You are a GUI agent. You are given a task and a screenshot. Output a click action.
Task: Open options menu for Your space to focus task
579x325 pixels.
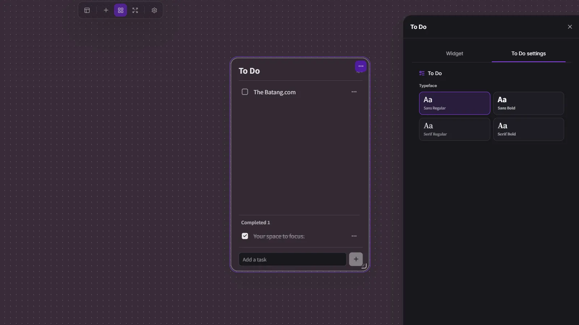tap(354, 236)
